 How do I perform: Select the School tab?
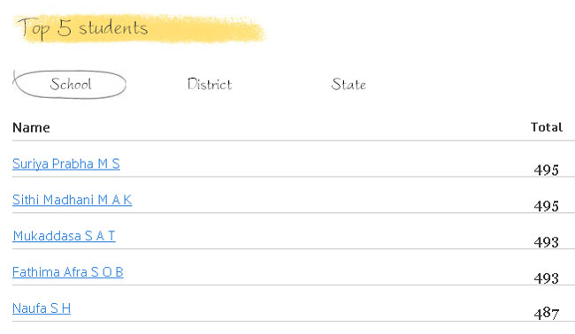[71, 85]
